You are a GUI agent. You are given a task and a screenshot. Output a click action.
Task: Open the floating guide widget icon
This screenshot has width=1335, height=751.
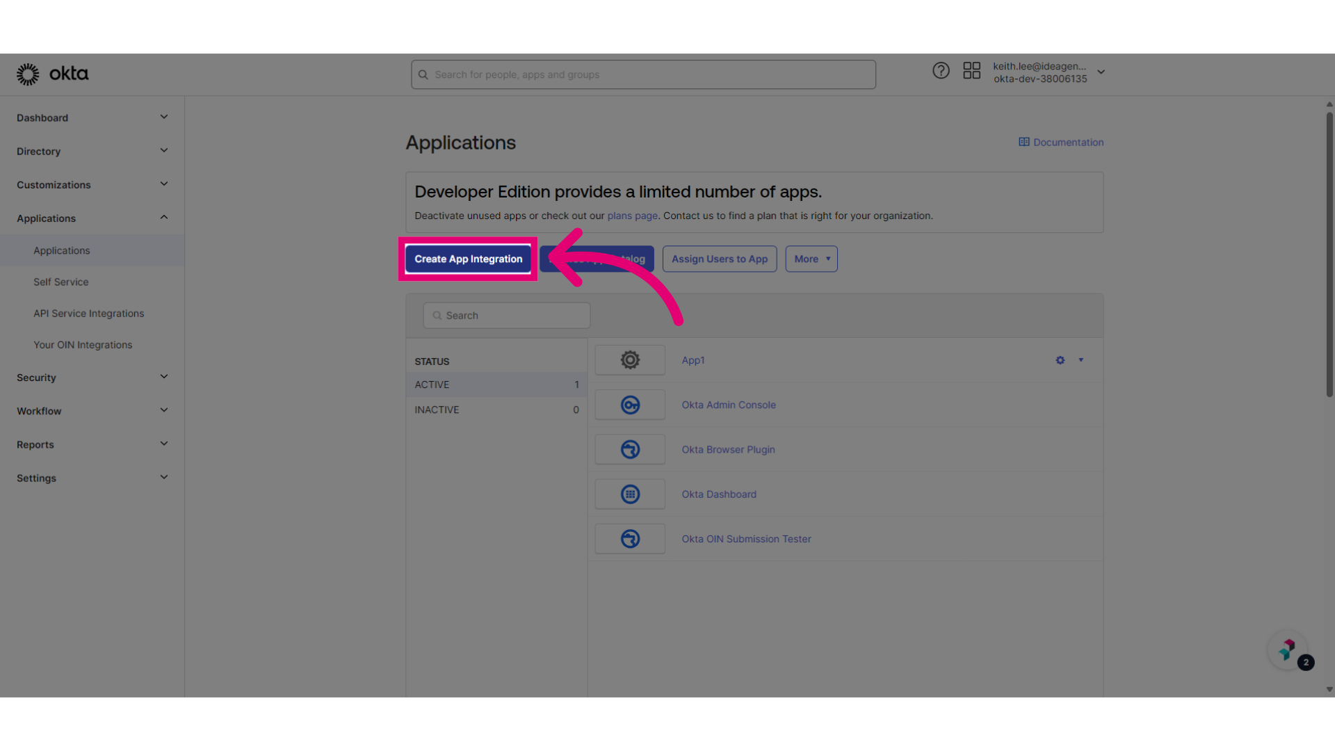(x=1288, y=650)
